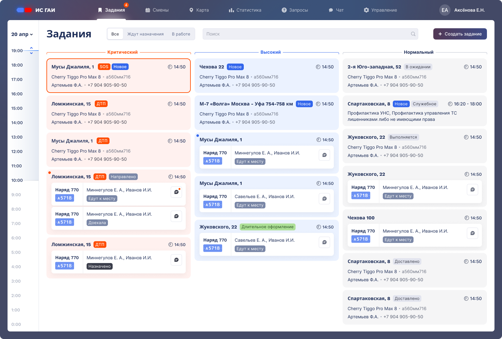Click timeline down chevron near 19:00
The image size is (502, 339).
pos(31,53)
